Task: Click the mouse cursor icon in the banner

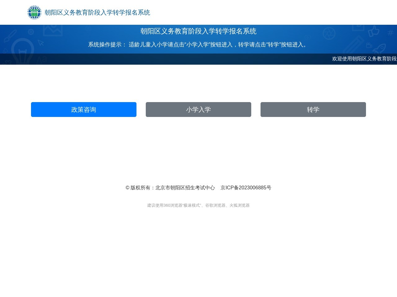Action: tap(40, 43)
